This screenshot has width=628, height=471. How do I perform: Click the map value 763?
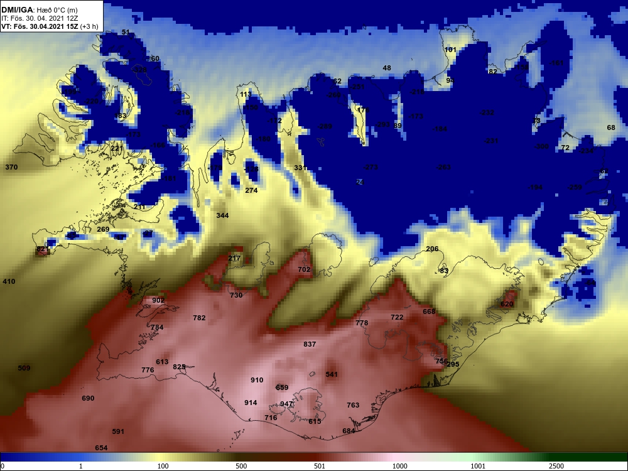tap(353, 405)
